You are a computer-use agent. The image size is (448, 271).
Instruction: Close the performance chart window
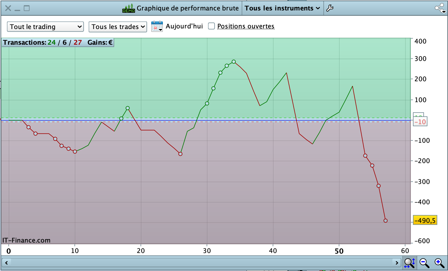coord(8,8)
